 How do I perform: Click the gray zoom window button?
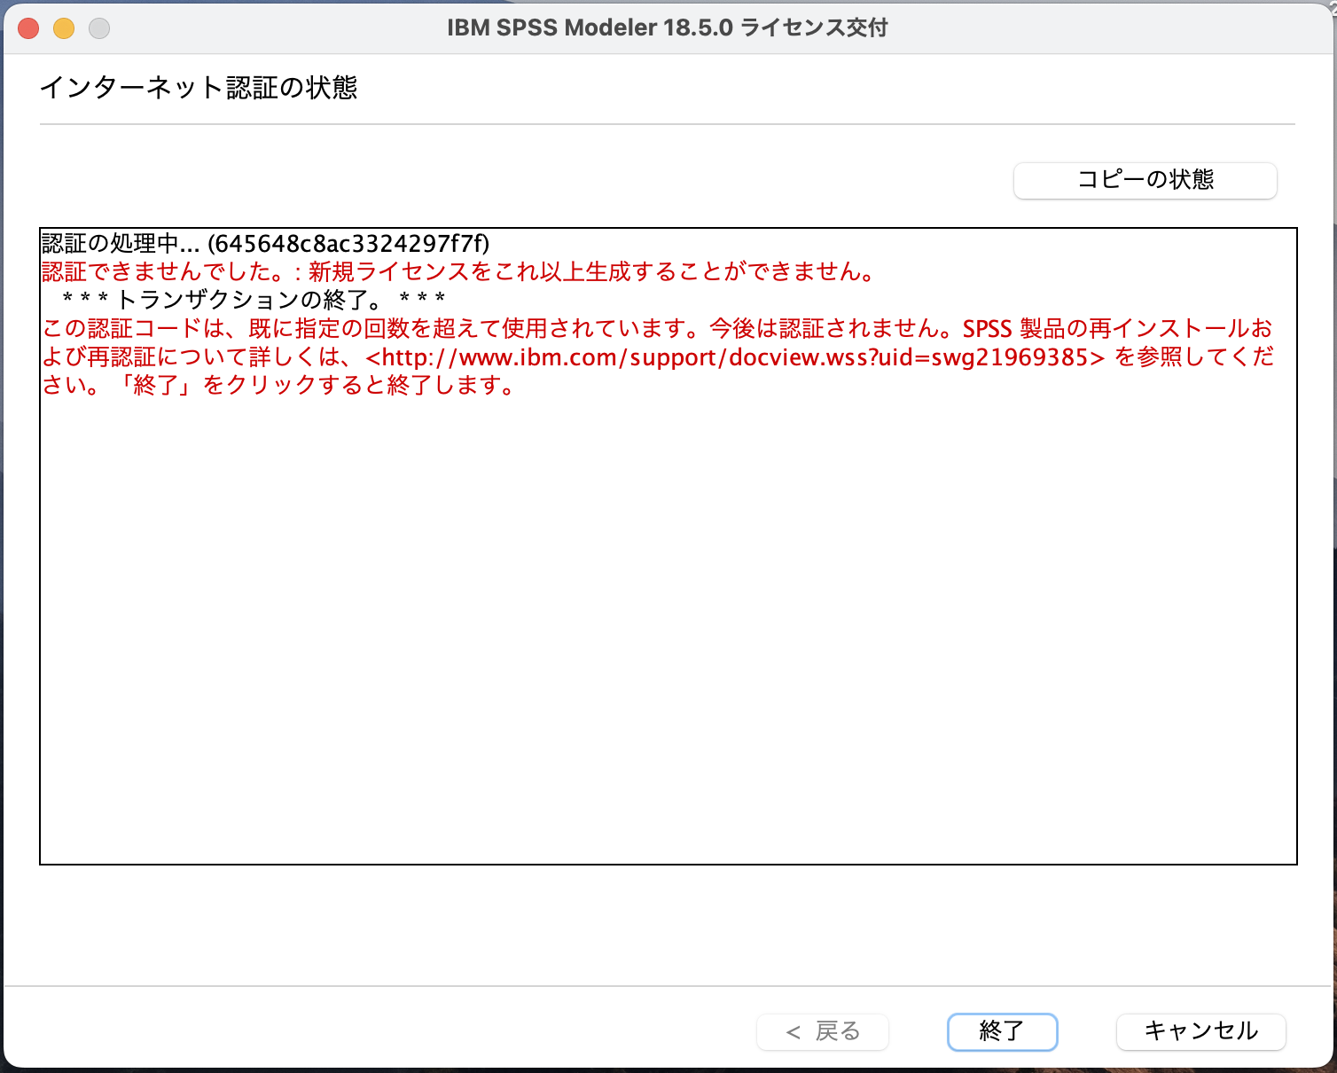tap(99, 28)
